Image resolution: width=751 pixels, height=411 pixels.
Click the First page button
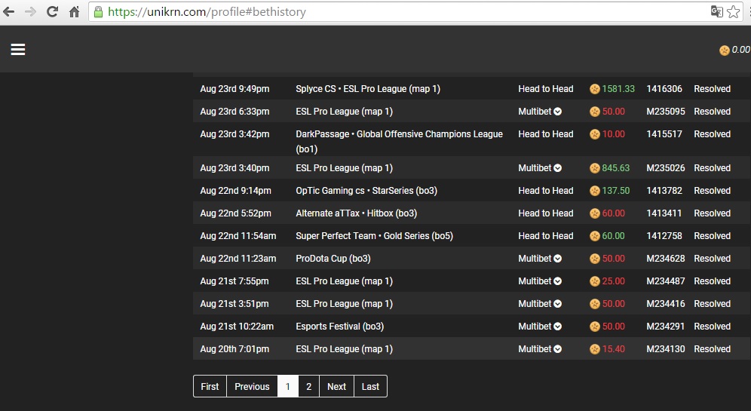pos(210,386)
